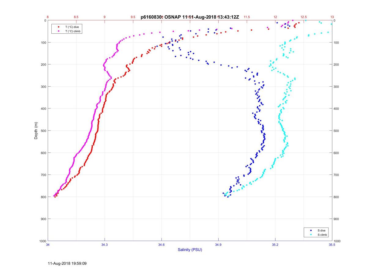This screenshot has height=271, width=367.
Task: Click the magenta marker beside "T (°C) climb"
Action: pos(58,31)
